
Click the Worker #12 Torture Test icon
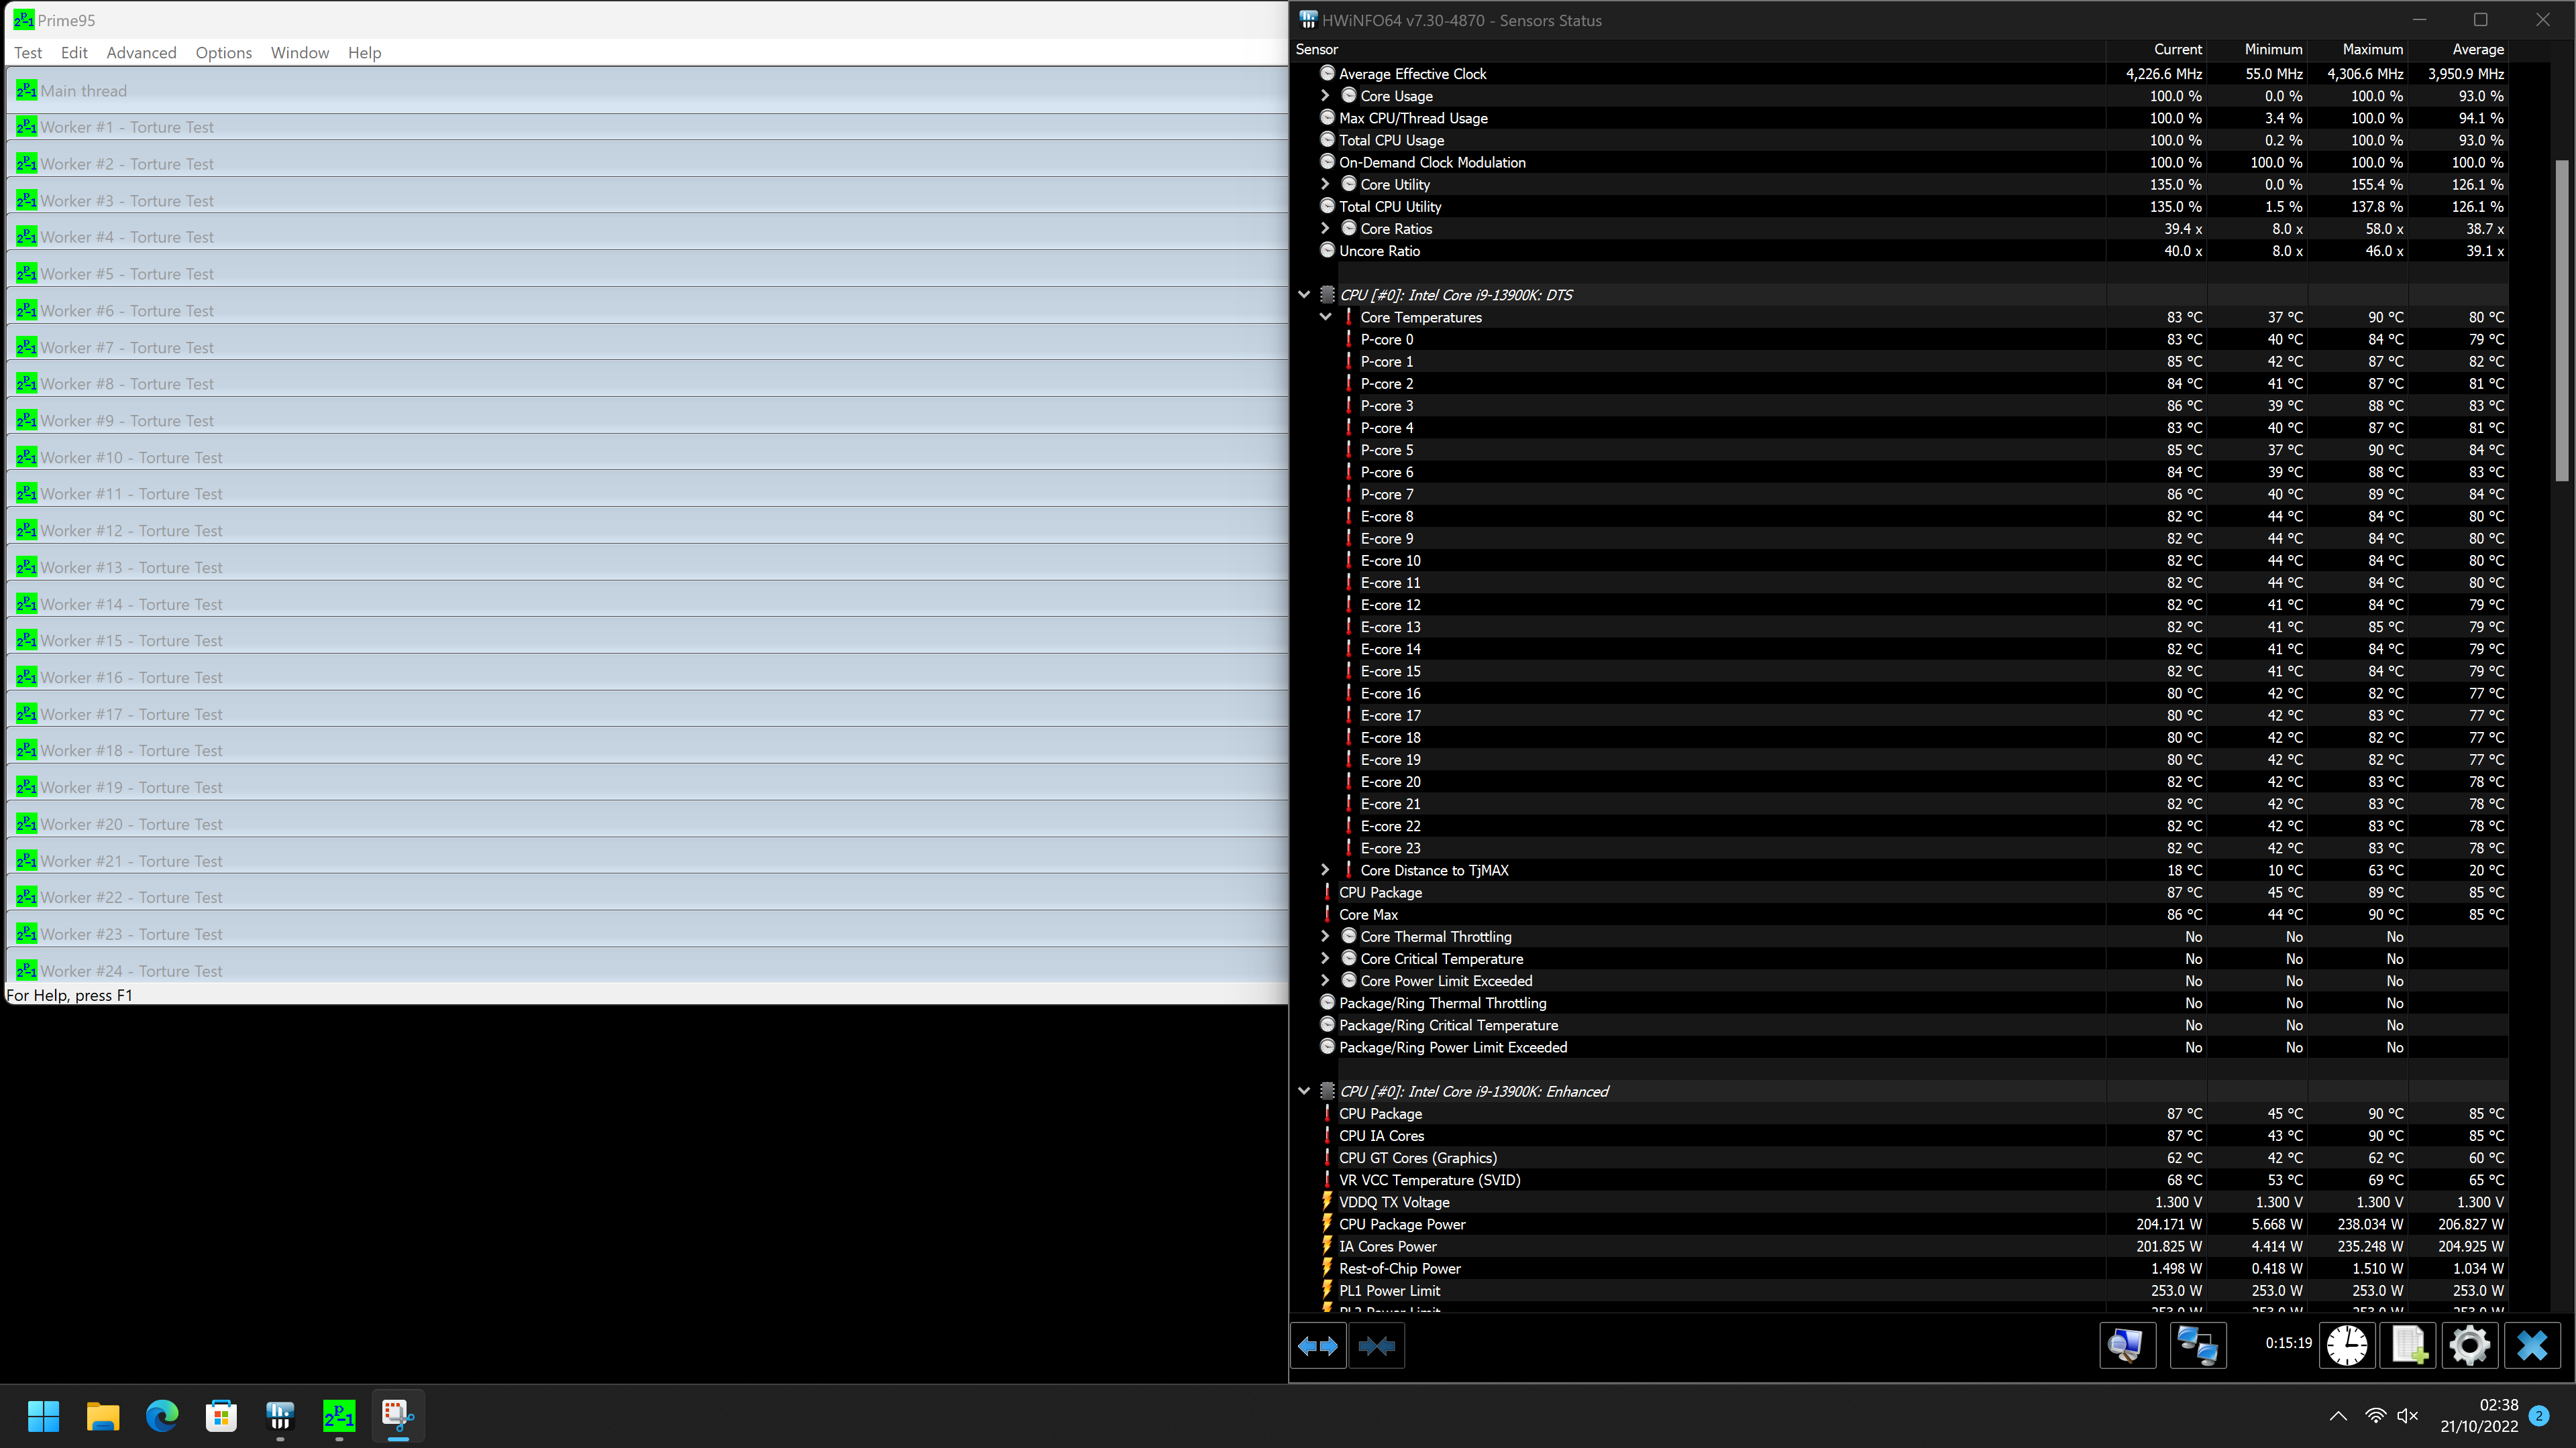point(26,531)
